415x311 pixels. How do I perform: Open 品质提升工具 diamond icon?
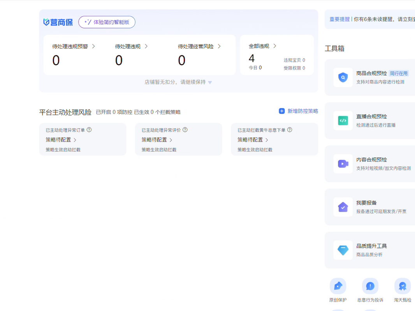[343, 250]
